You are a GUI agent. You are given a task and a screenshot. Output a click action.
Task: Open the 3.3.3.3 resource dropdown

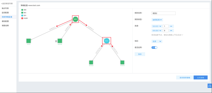[x=157, y=26]
